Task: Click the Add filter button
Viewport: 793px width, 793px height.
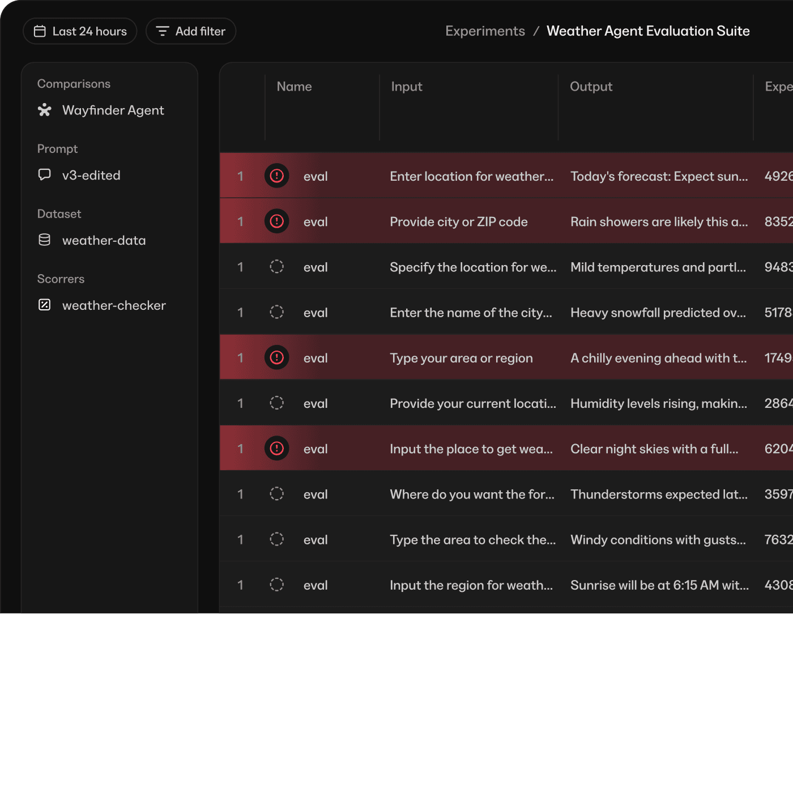Action: 191,31
